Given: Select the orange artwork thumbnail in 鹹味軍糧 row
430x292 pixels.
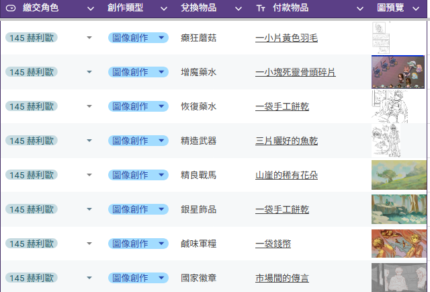Looking at the screenshot, I should tap(399, 244).
